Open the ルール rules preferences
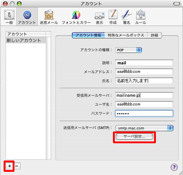Image resolution: width=183 pixels, height=175 pixels. pyautogui.click(x=141, y=17)
